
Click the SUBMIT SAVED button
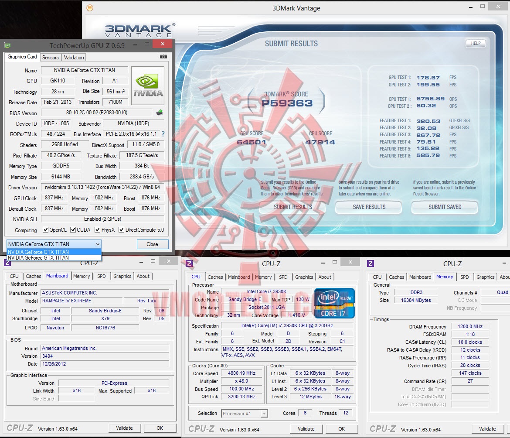coord(445,207)
